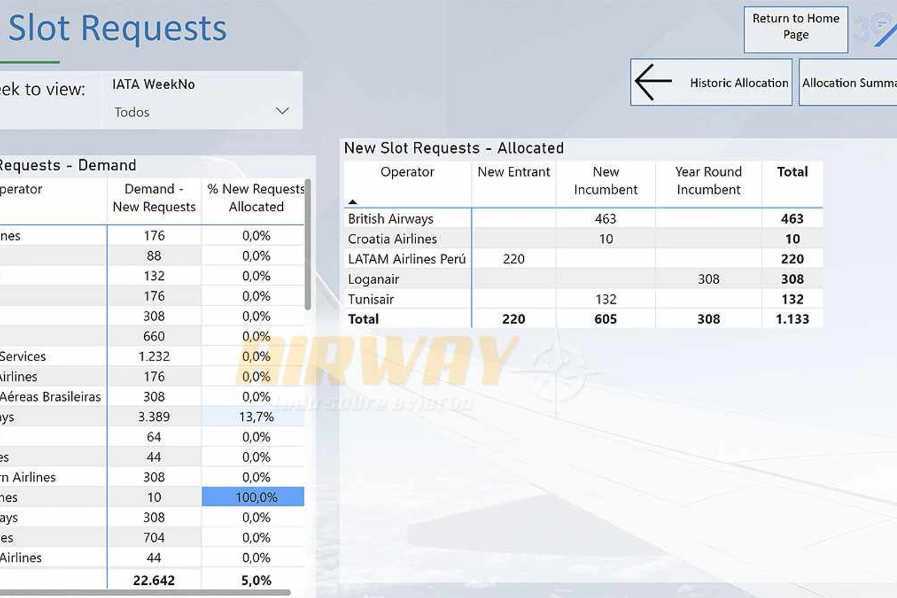Image resolution: width=897 pixels, height=598 pixels.
Task: Select the Loganair row label
Action: click(x=374, y=279)
